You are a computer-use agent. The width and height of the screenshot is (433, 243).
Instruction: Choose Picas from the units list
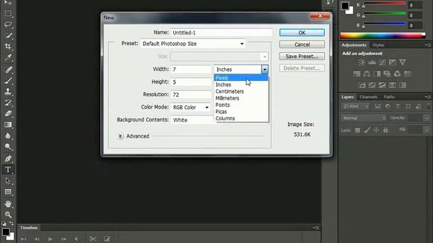pyautogui.click(x=241, y=111)
